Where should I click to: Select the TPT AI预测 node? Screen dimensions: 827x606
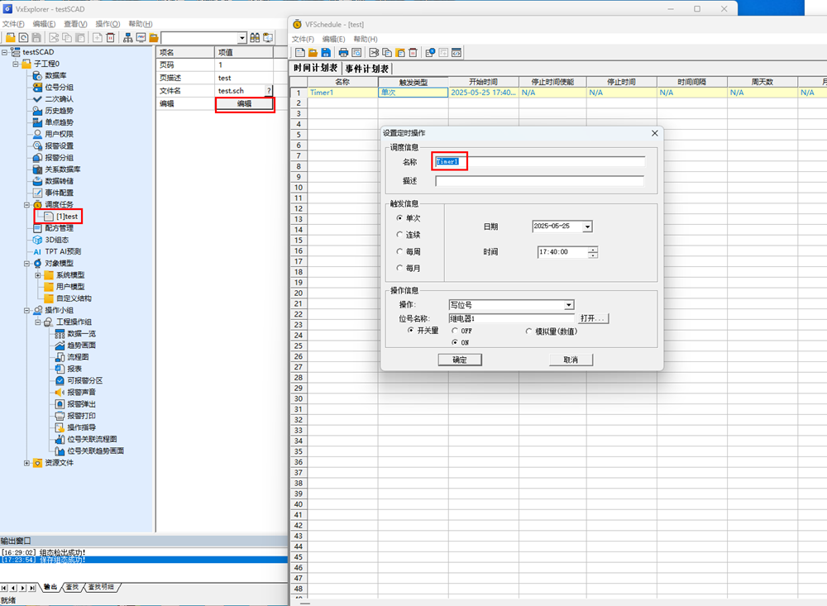click(x=63, y=251)
